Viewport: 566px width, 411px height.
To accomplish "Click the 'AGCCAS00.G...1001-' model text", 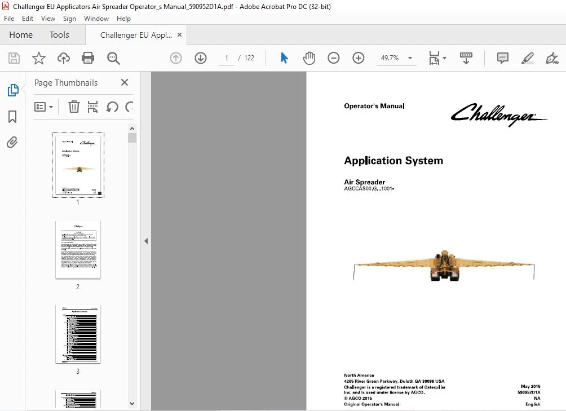I will pyautogui.click(x=369, y=188).
